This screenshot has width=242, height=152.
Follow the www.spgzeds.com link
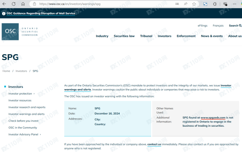coord(213,118)
